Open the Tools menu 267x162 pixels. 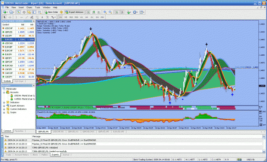coord(38,7)
